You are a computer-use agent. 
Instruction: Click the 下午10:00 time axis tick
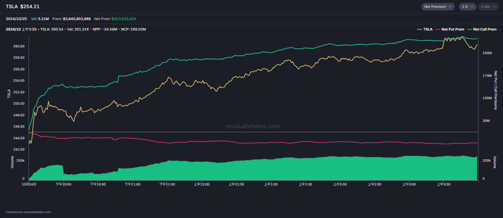pos(63,185)
